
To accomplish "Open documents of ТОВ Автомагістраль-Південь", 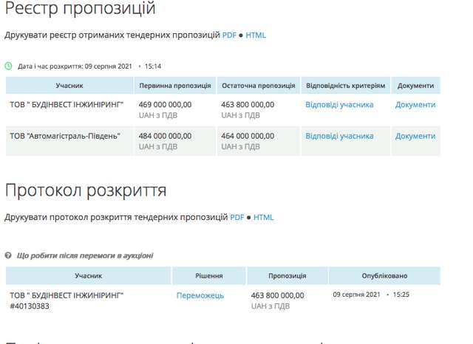I will click(x=415, y=136).
